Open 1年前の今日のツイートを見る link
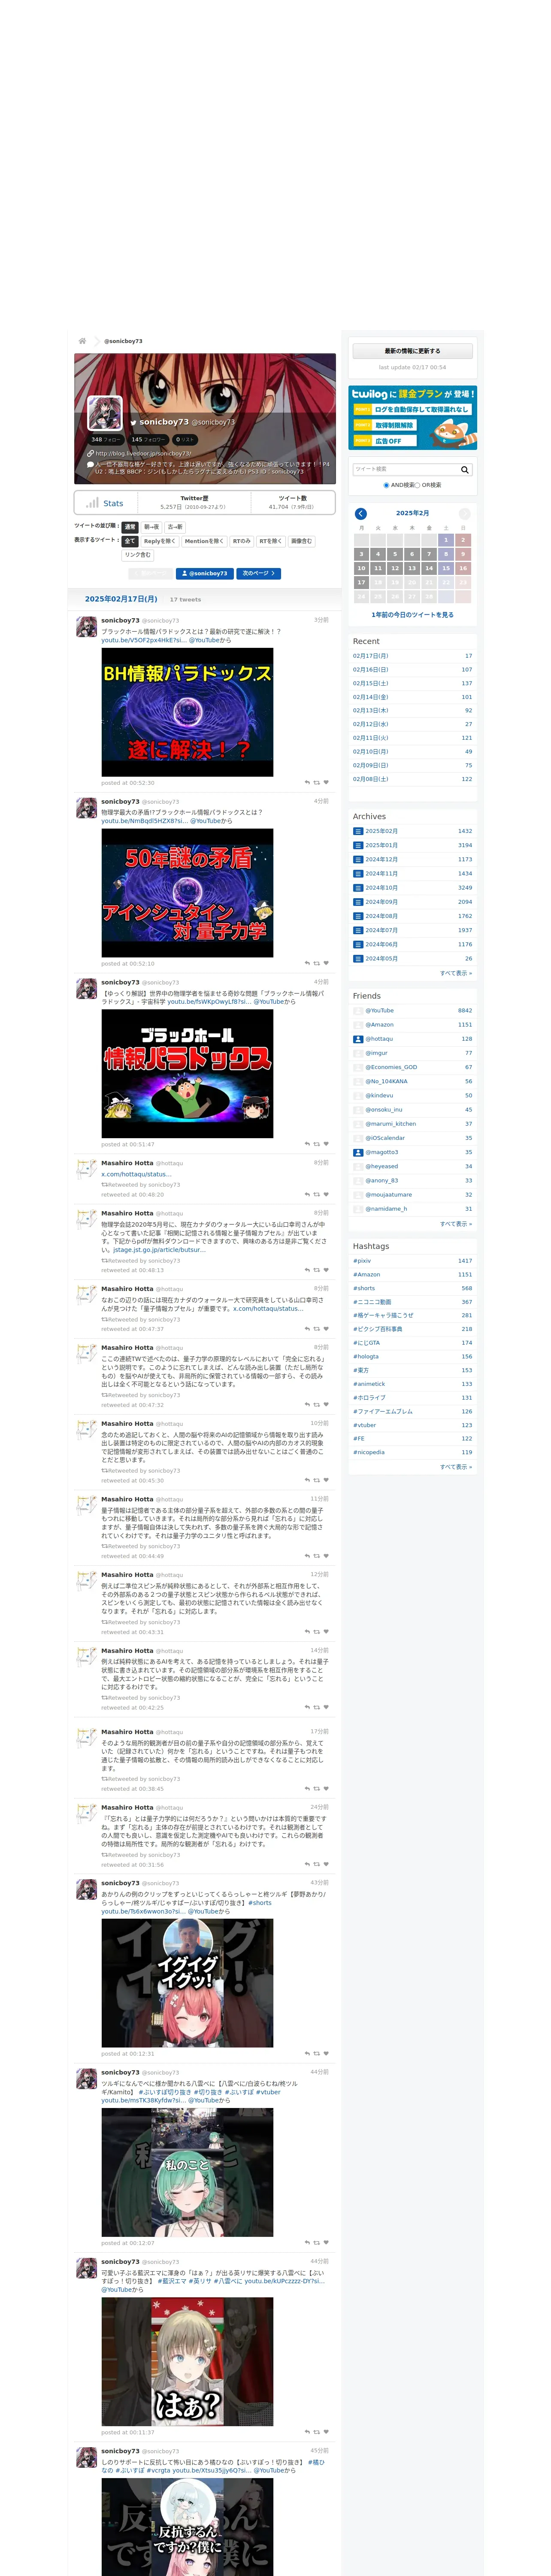Image resolution: width=551 pixels, height=2576 pixels. pos(412,615)
